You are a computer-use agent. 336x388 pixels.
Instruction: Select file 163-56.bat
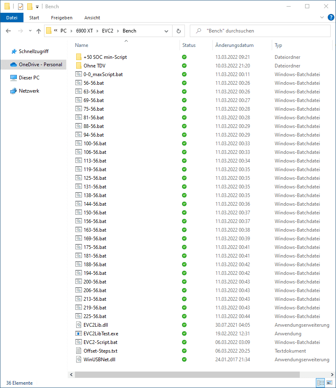95,230
